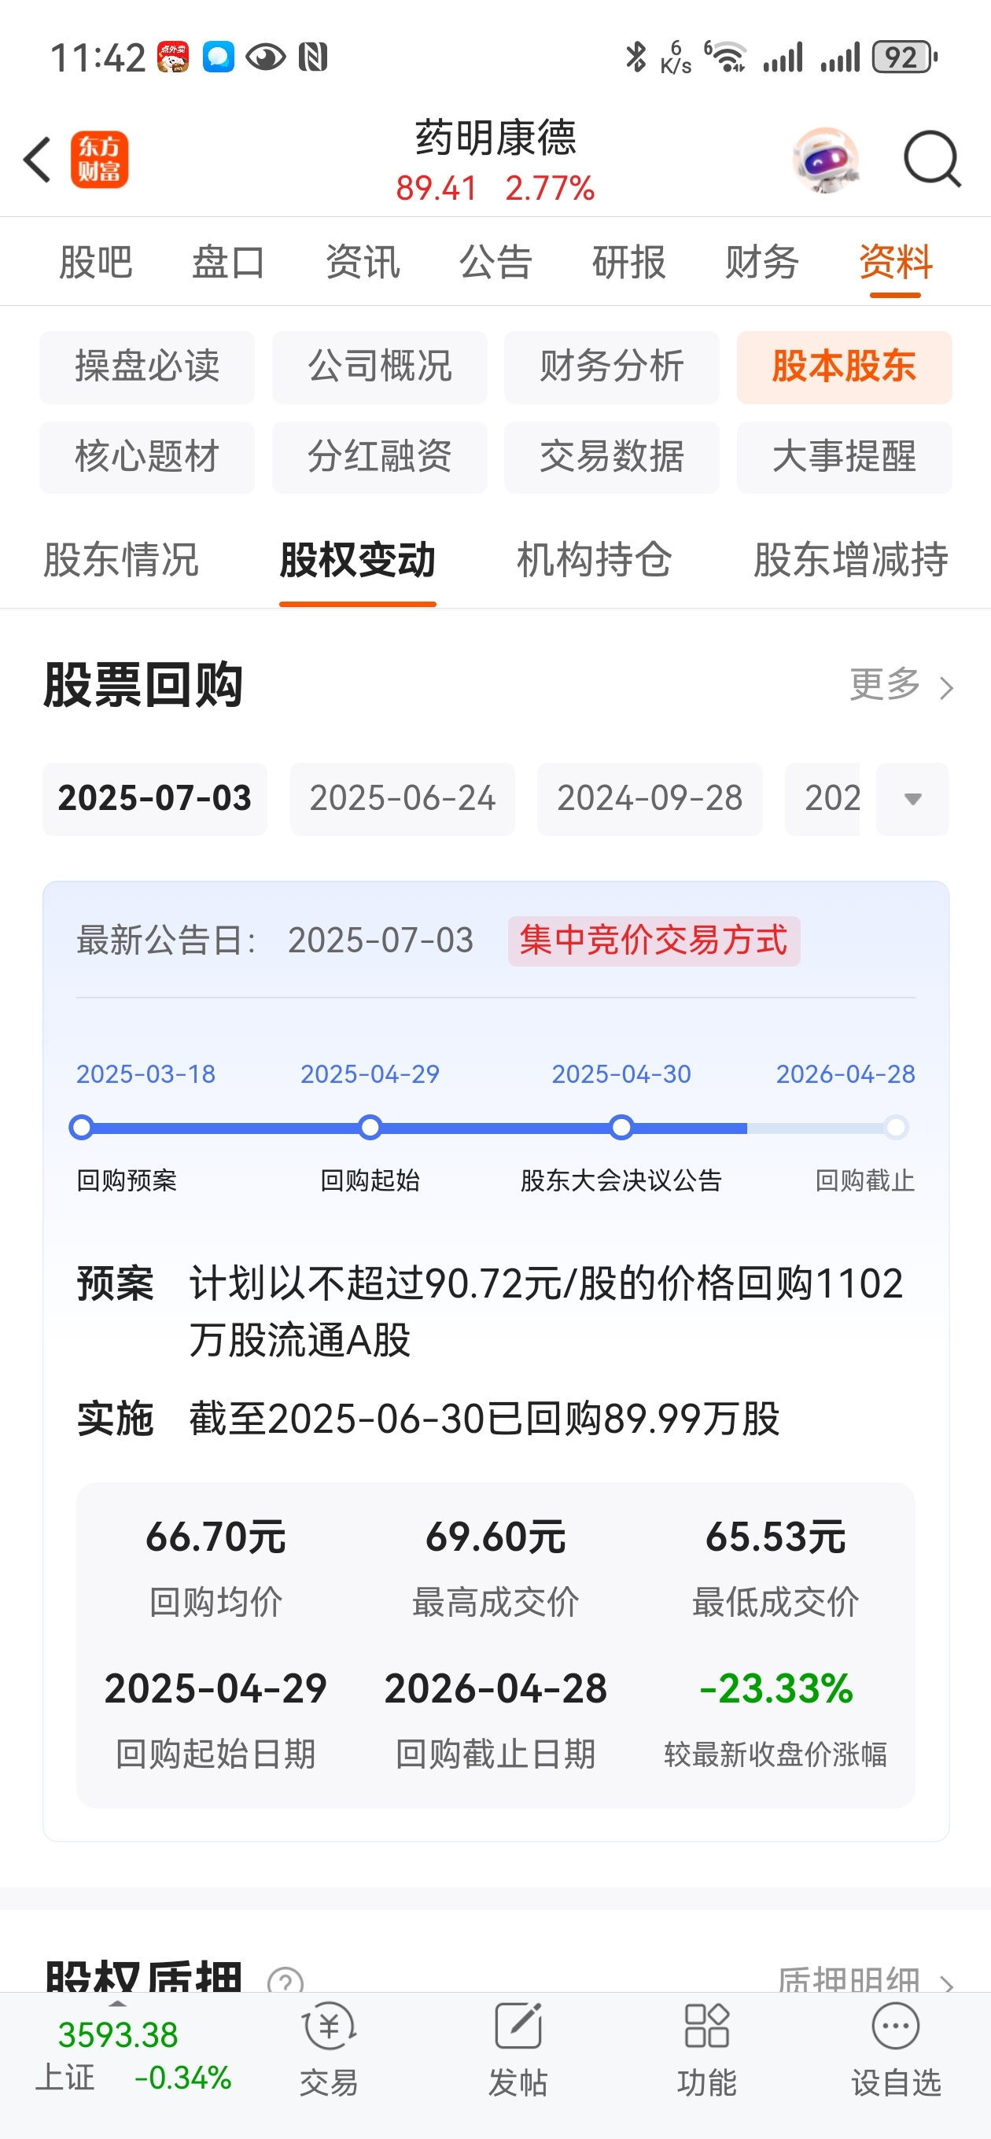Image resolution: width=991 pixels, height=2139 pixels.
Task: Tap the 69.60元 最高成交价 value
Action: click(x=496, y=1537)
